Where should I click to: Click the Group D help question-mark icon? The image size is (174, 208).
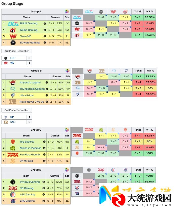tap(67, 170)
